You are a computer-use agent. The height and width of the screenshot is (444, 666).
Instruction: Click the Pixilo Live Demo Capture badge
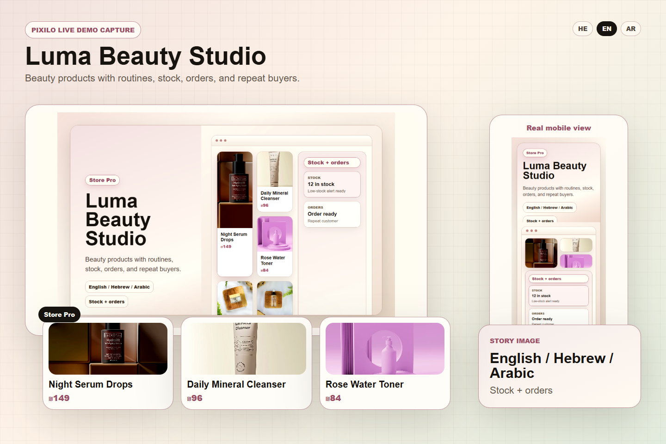click(x=83, y=30)
